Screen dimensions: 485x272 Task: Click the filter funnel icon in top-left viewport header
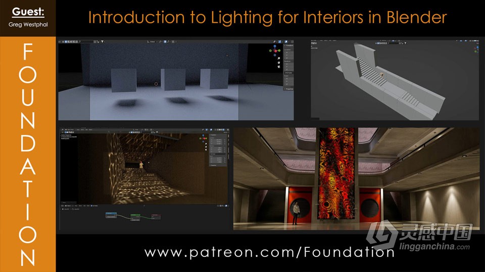[103, 42]
